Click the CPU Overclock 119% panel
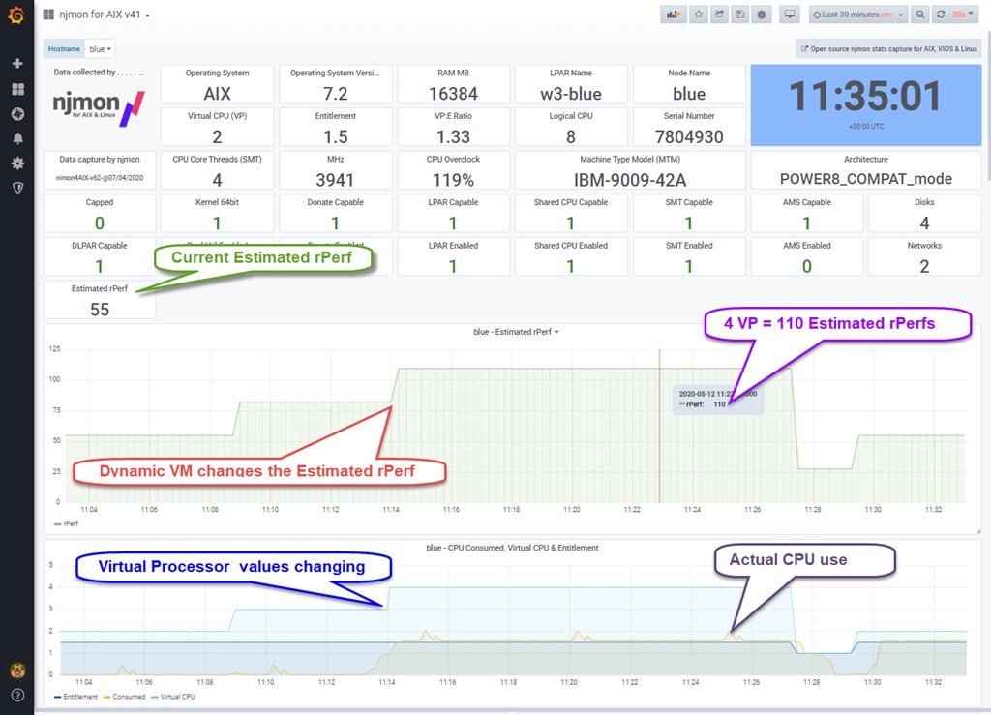Image resolution: width=991 pixels, height=715 pixels. pyautogui.click(x=453, y=170)
